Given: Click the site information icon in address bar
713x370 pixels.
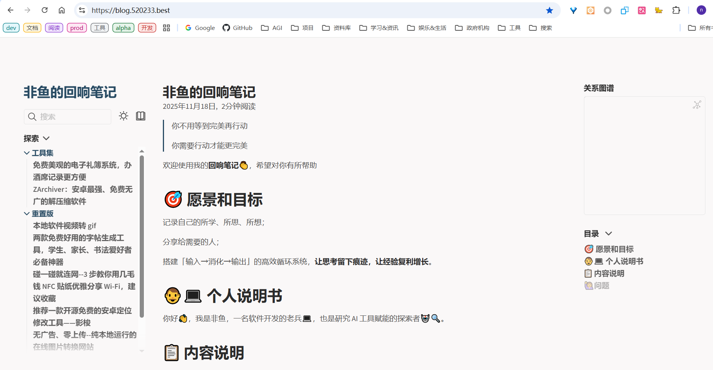Looking at the screenshot, I should point(82,10).
